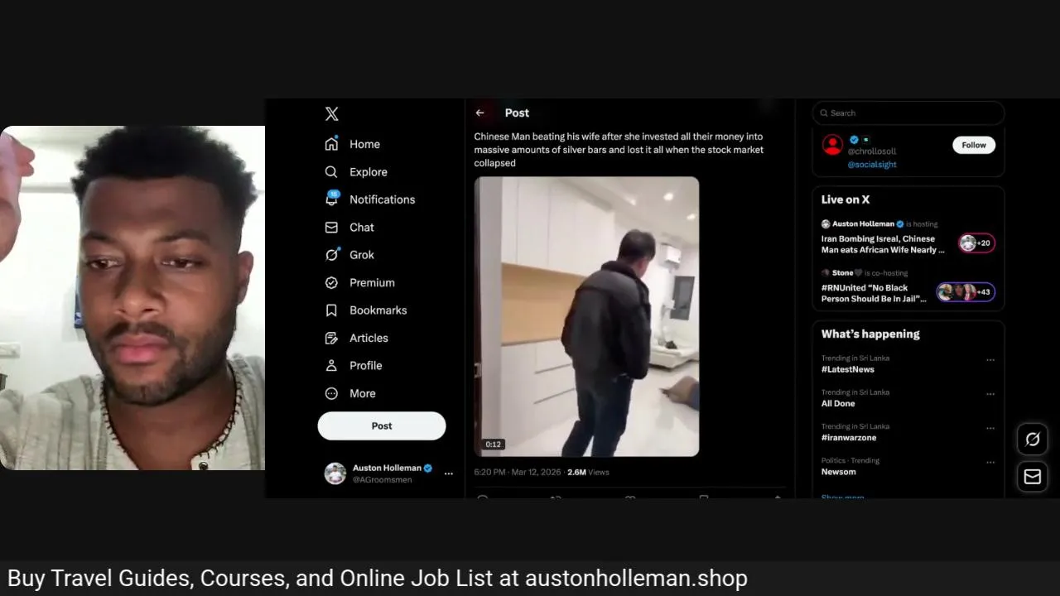The height and width of the screenshot is (596, 1060).
Task: Click the Grok icon
Action: 331,255
